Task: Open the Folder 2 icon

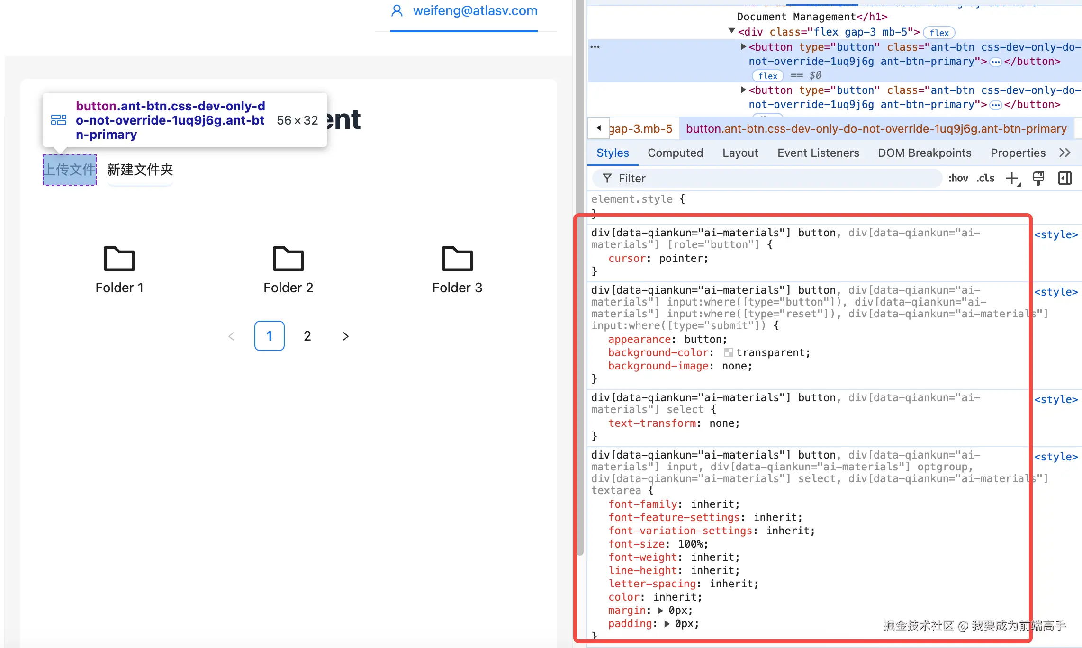Action: tap(288, 259)
